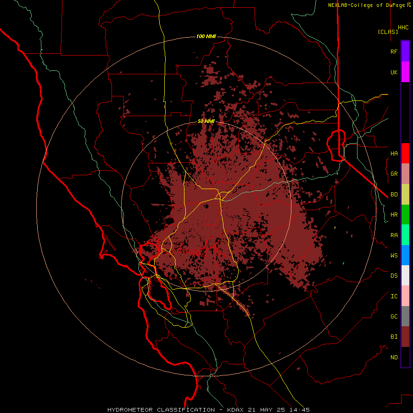Click the 'IC' legend label
The height and width of the screenshot is (413, 413).
coord(394,296)
